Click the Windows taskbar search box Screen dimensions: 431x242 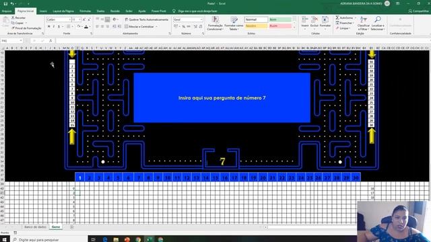tap(49, 239)
